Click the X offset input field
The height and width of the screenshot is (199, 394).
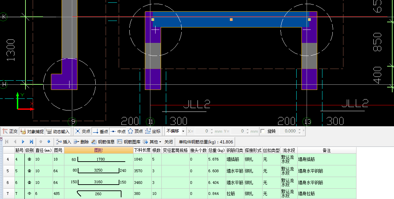point(204,131)
